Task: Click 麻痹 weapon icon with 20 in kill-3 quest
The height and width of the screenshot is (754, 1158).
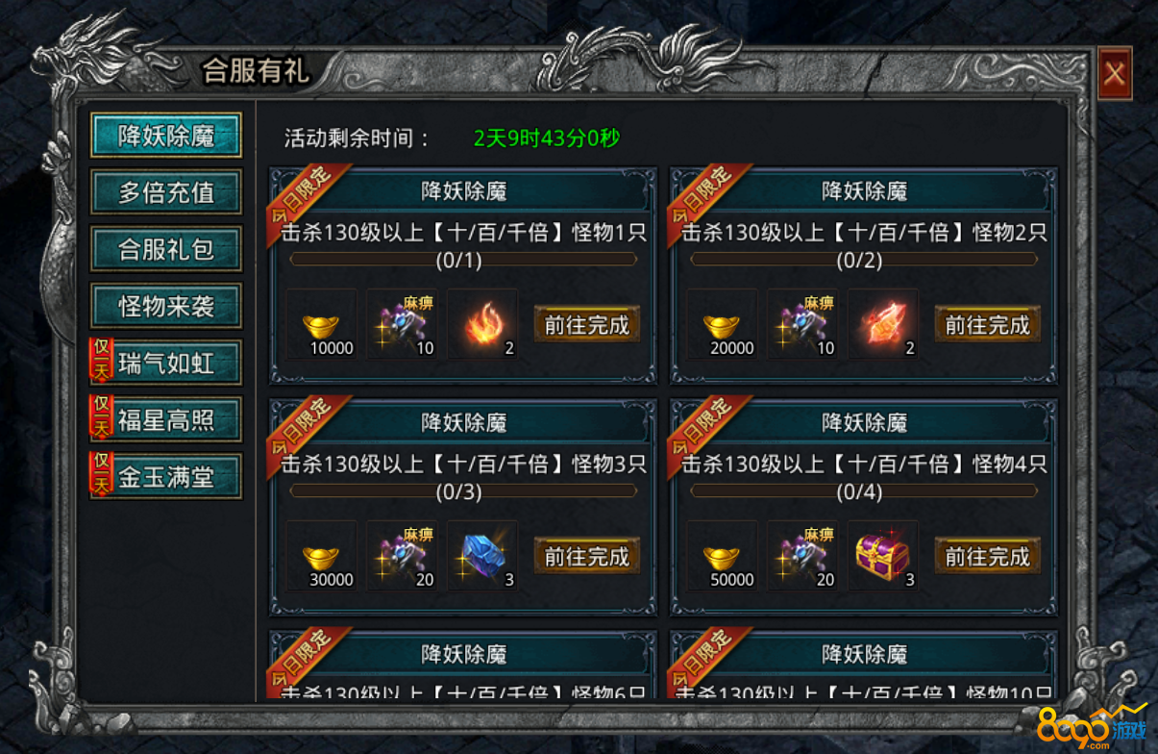Action: pyautogui.click(x=402, y=556)
